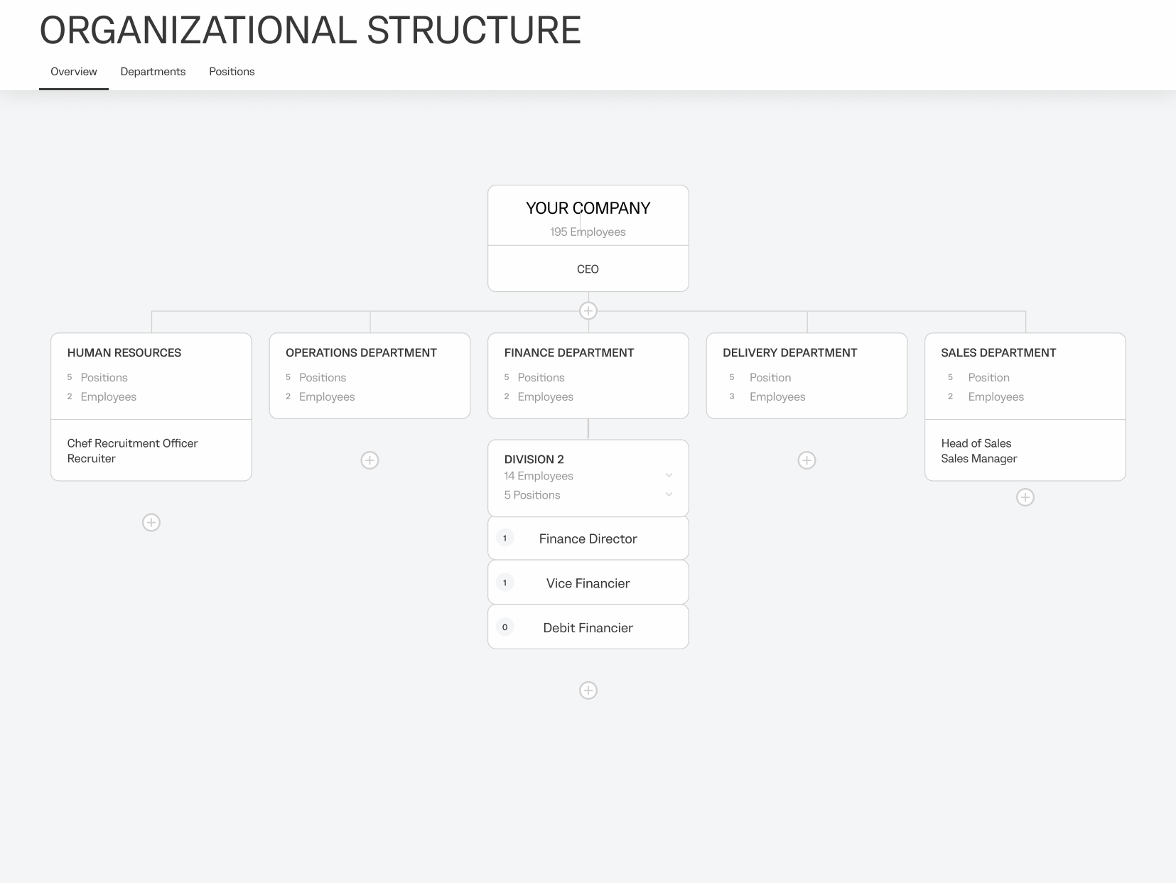1176x883 pixels.
Task: Expand the 5 Positions chevron in Division 2
Action: point(669,494)
